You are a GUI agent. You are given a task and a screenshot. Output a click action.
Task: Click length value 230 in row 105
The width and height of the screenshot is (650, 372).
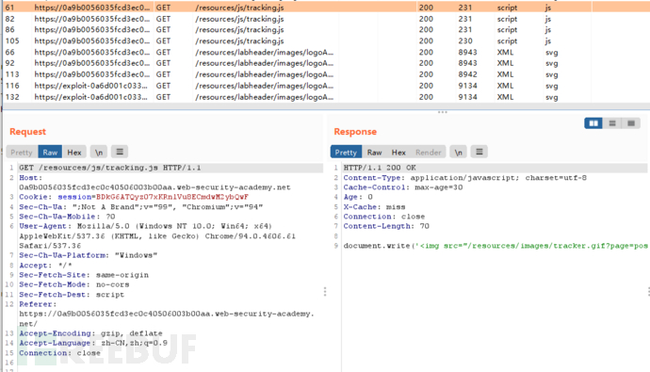click(465, 41)
